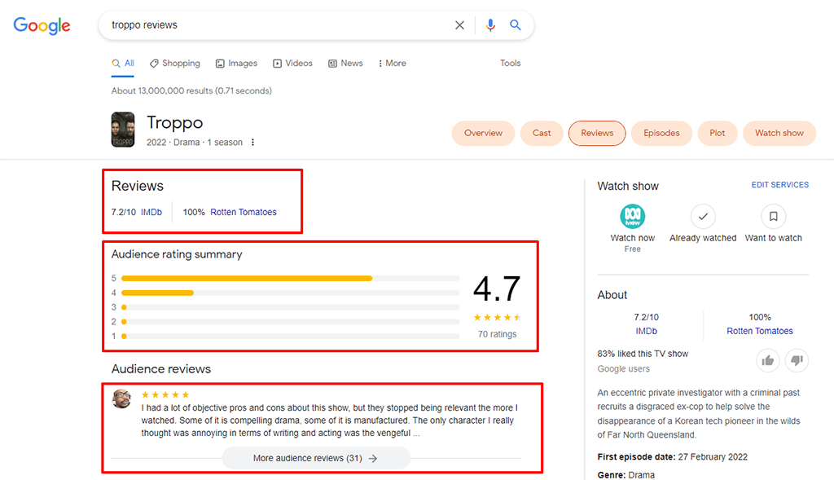Click the thumbs down dislike icon
The height and width of the screenshot is (480, 834).
pyautogui.click(x=797, y=361)
